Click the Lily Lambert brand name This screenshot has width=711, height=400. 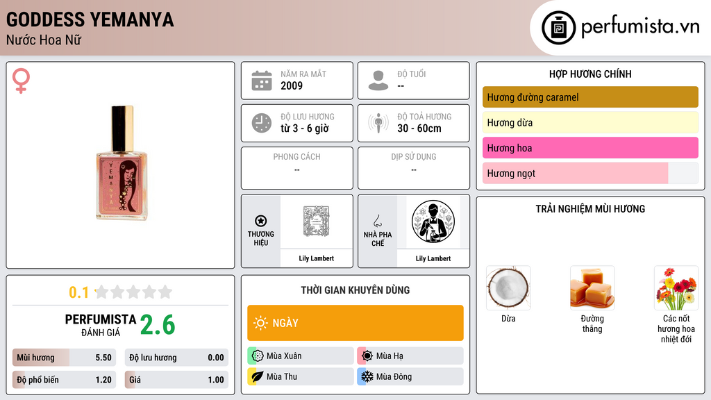[x=316, y=258]
